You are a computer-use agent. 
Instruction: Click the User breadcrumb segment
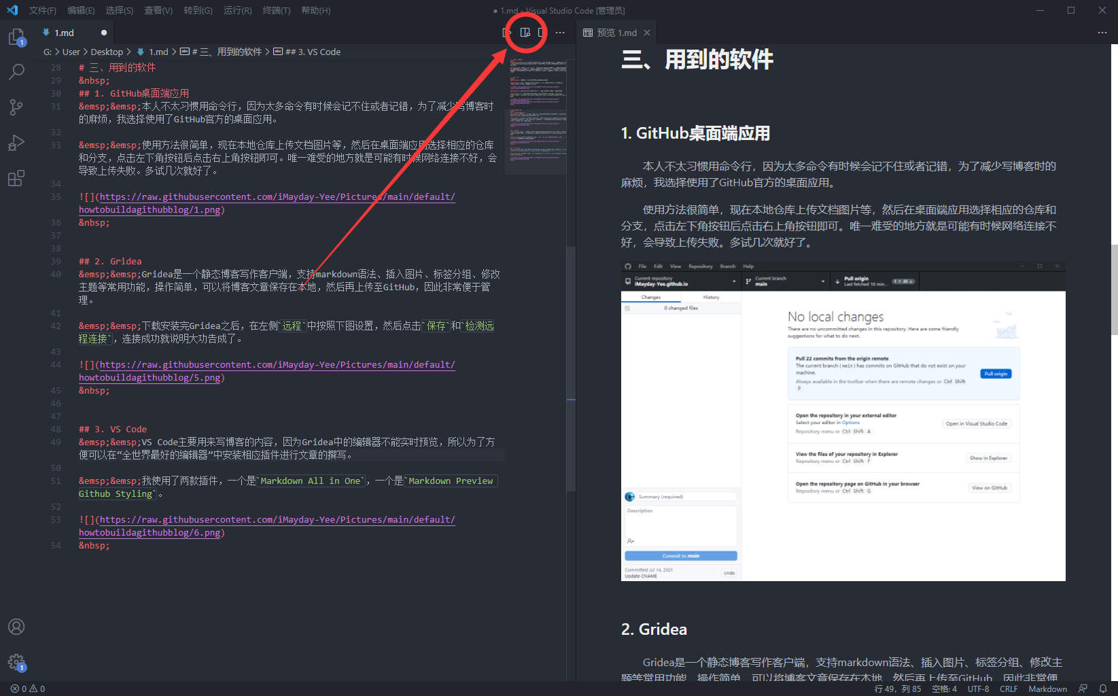[x=71, y=52]
